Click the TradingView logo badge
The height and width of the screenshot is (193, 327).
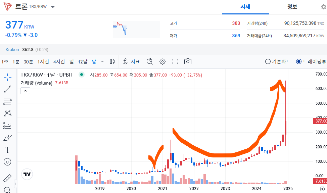click(27, 174)
